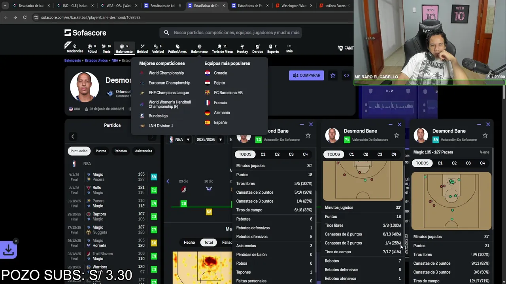Switch to the Washington Wizards browser tab
This screenshot has height=284, width=506.
pyautogui.click(x=293, y=6)
